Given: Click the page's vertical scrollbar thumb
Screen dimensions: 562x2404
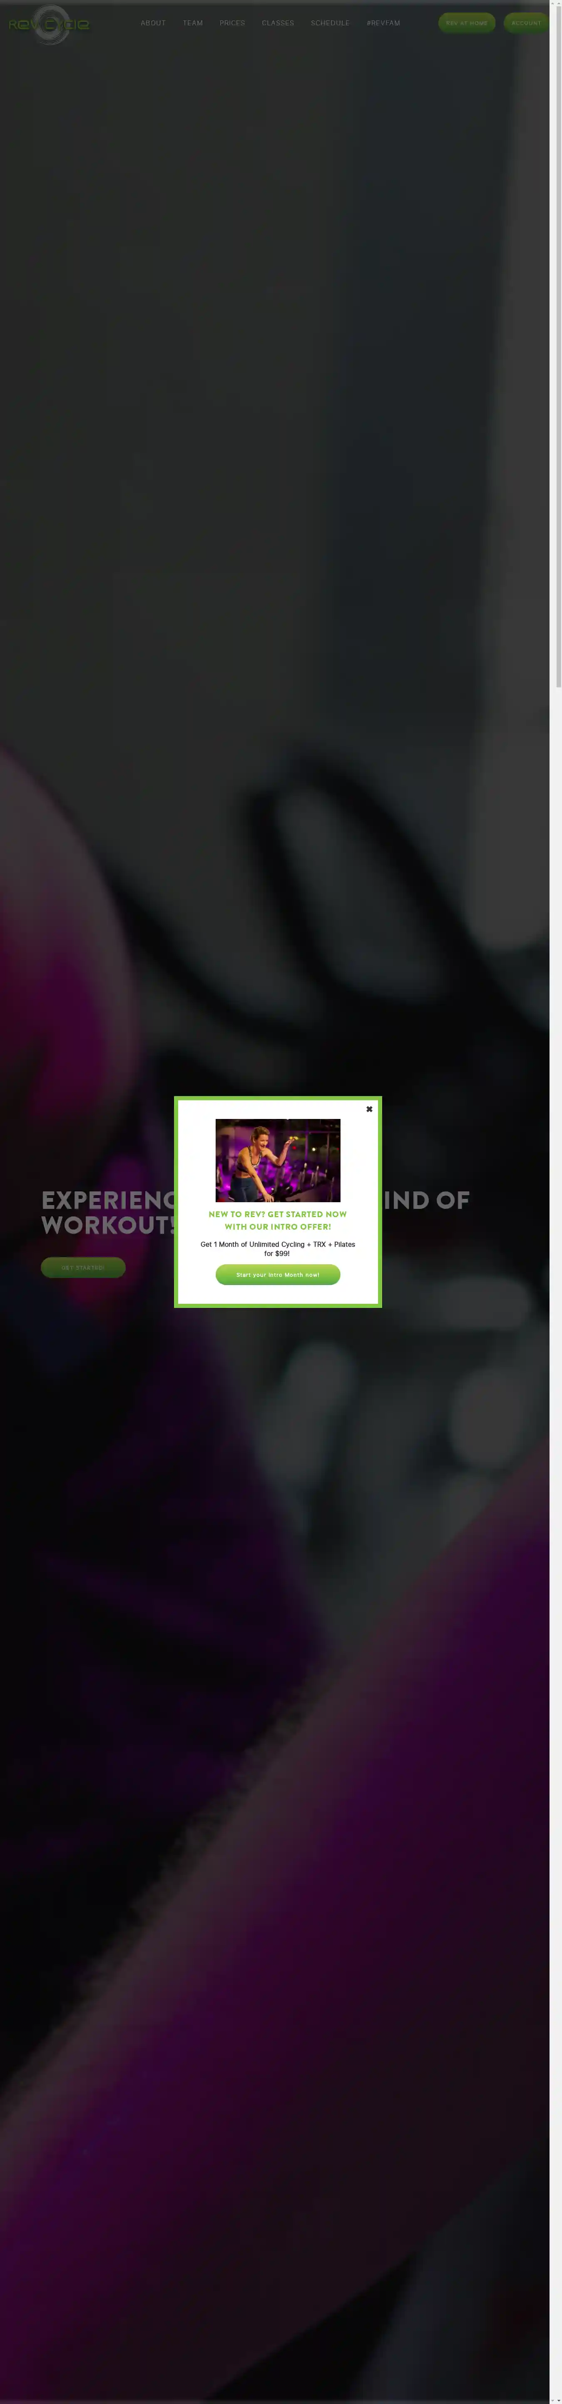Looking at the screenshot, I should [558, 345].
